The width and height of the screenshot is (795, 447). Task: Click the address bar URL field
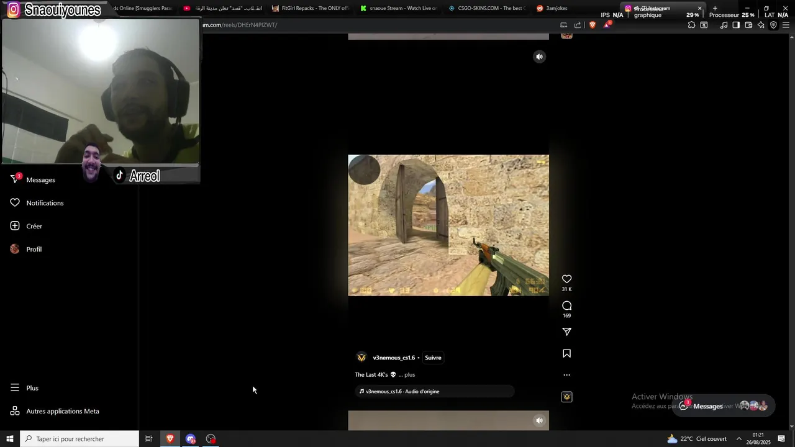tap(378, 25)
